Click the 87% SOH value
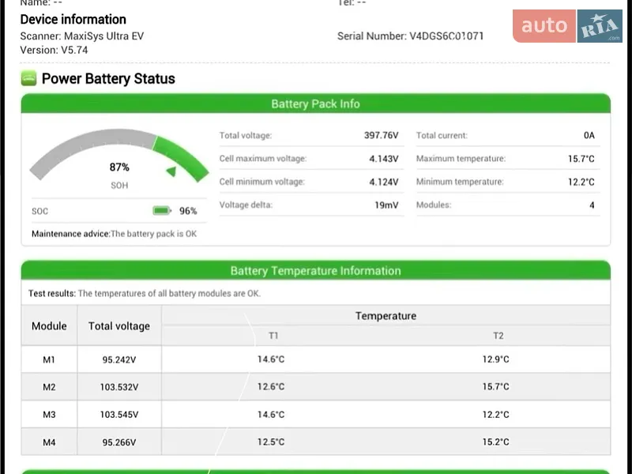 (119, 167)
